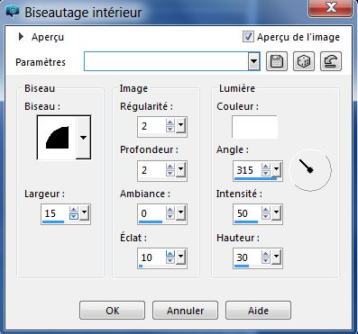Open the Biseau shape dropdown arrow

tap(83, 138)
